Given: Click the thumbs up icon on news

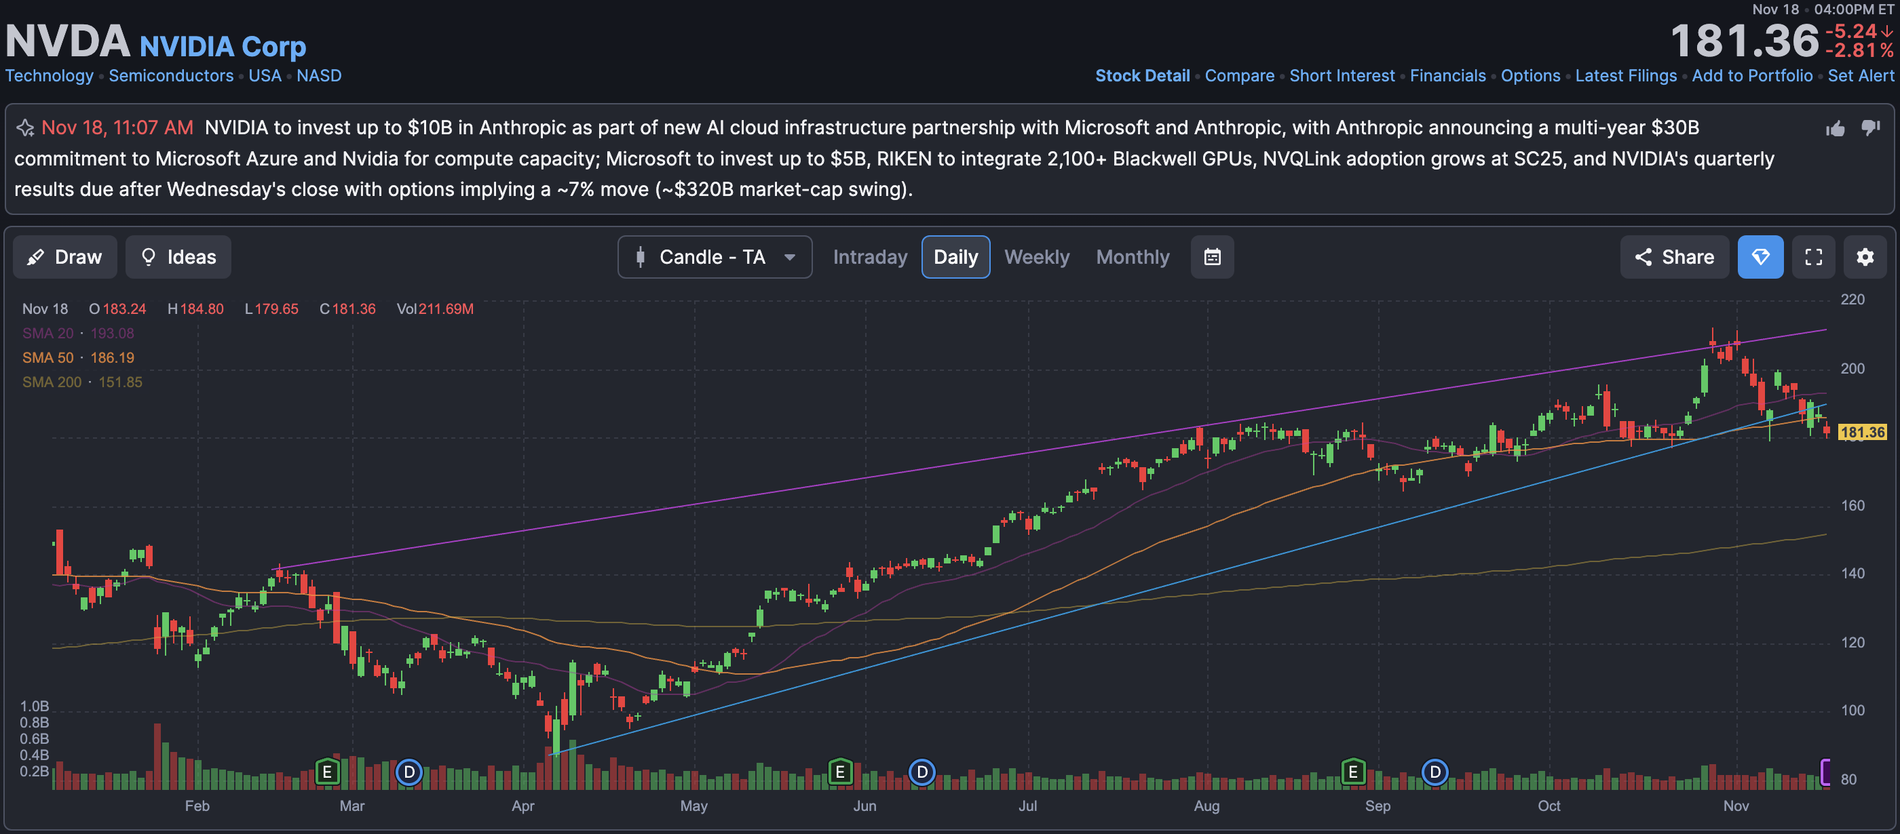Looking at the screenshot, I should point(1835,129).
